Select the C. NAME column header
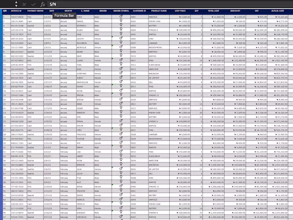 (85, 11)
